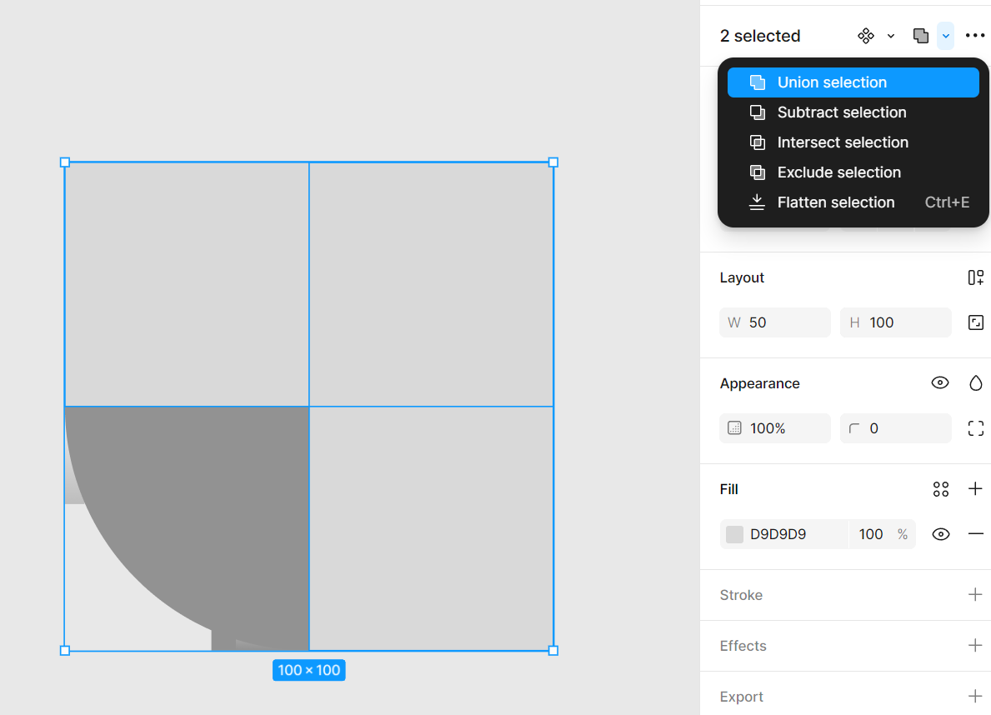Expand the component options chevron

[891, 36]
